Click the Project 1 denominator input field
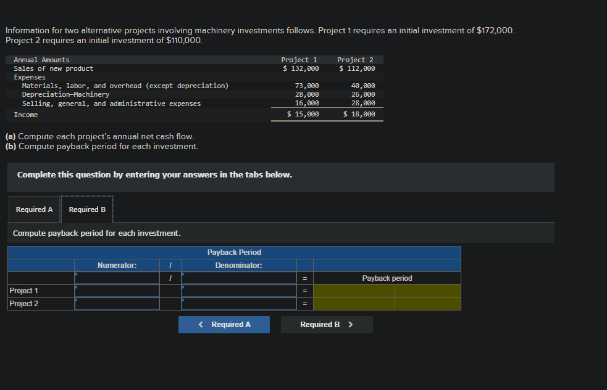The height and width of the screenshot is (390, 607). [x=239, y=291]
